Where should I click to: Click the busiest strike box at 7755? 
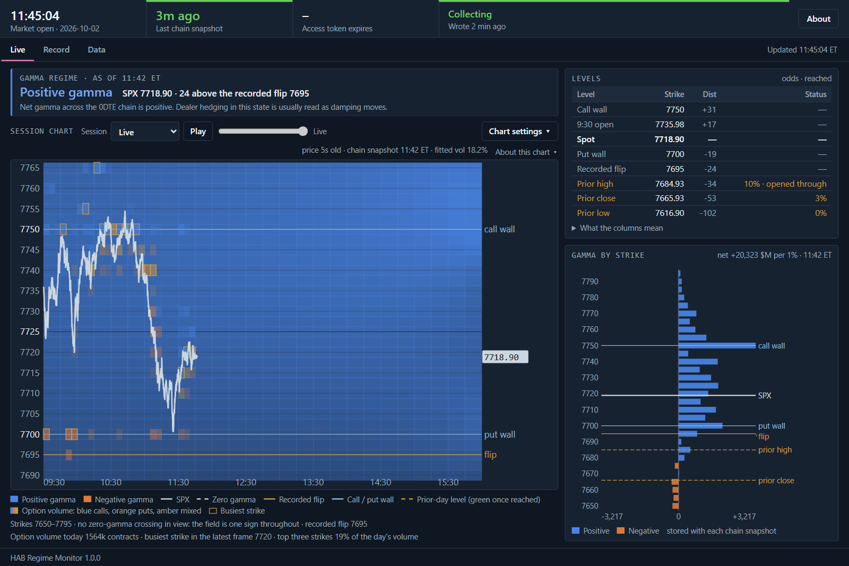(85, 208)
